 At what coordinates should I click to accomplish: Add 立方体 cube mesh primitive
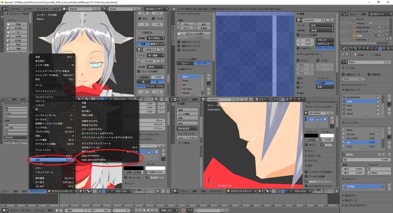coord(17,28)
